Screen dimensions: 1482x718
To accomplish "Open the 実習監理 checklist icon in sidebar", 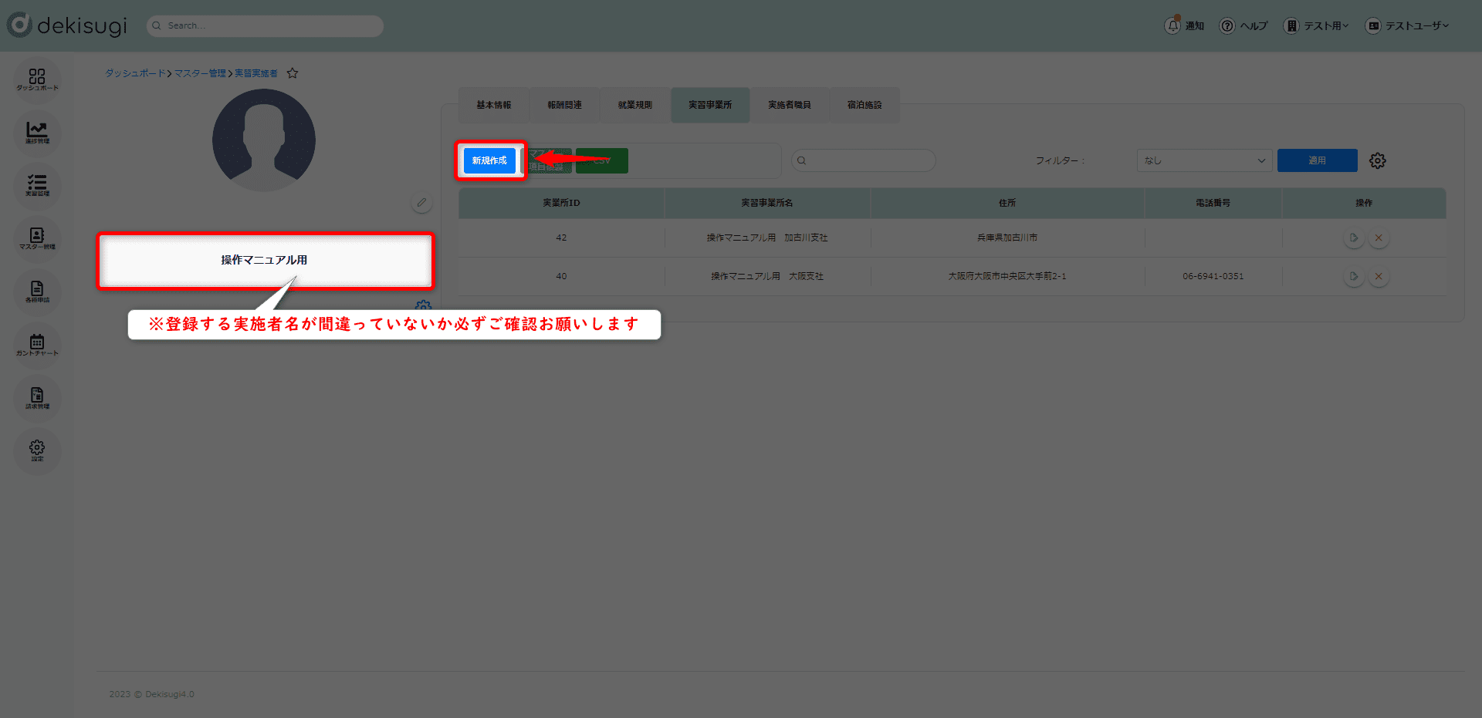I will tap(37, 186).
